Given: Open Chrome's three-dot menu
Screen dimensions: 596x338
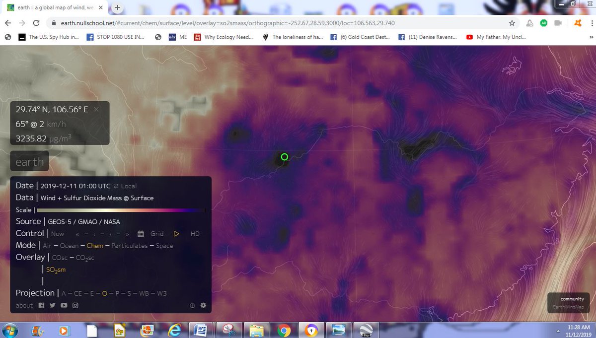Looking at the screenshot, I should (x=591, y=23).
